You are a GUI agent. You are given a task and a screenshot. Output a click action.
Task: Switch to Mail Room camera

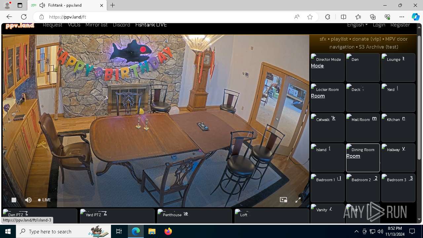tap(363, 128)
